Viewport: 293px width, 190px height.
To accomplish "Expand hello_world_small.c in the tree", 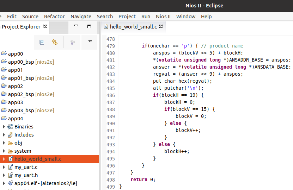I will 4,159.
